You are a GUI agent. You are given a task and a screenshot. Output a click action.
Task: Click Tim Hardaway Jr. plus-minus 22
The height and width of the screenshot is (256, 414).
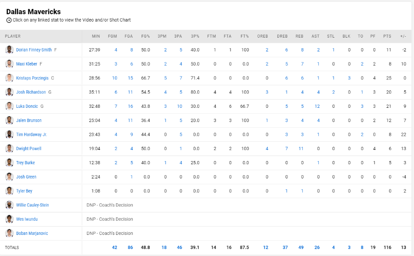coord(403,134)
